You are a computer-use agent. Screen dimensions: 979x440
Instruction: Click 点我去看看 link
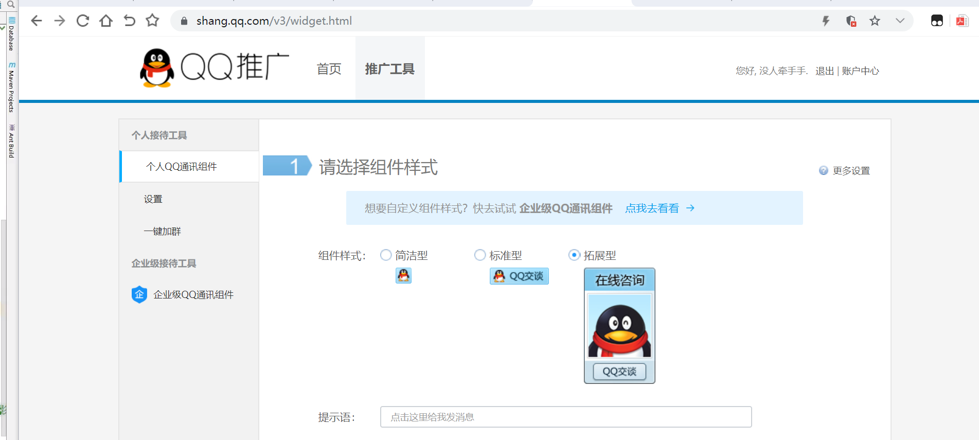tap(652, 208)
